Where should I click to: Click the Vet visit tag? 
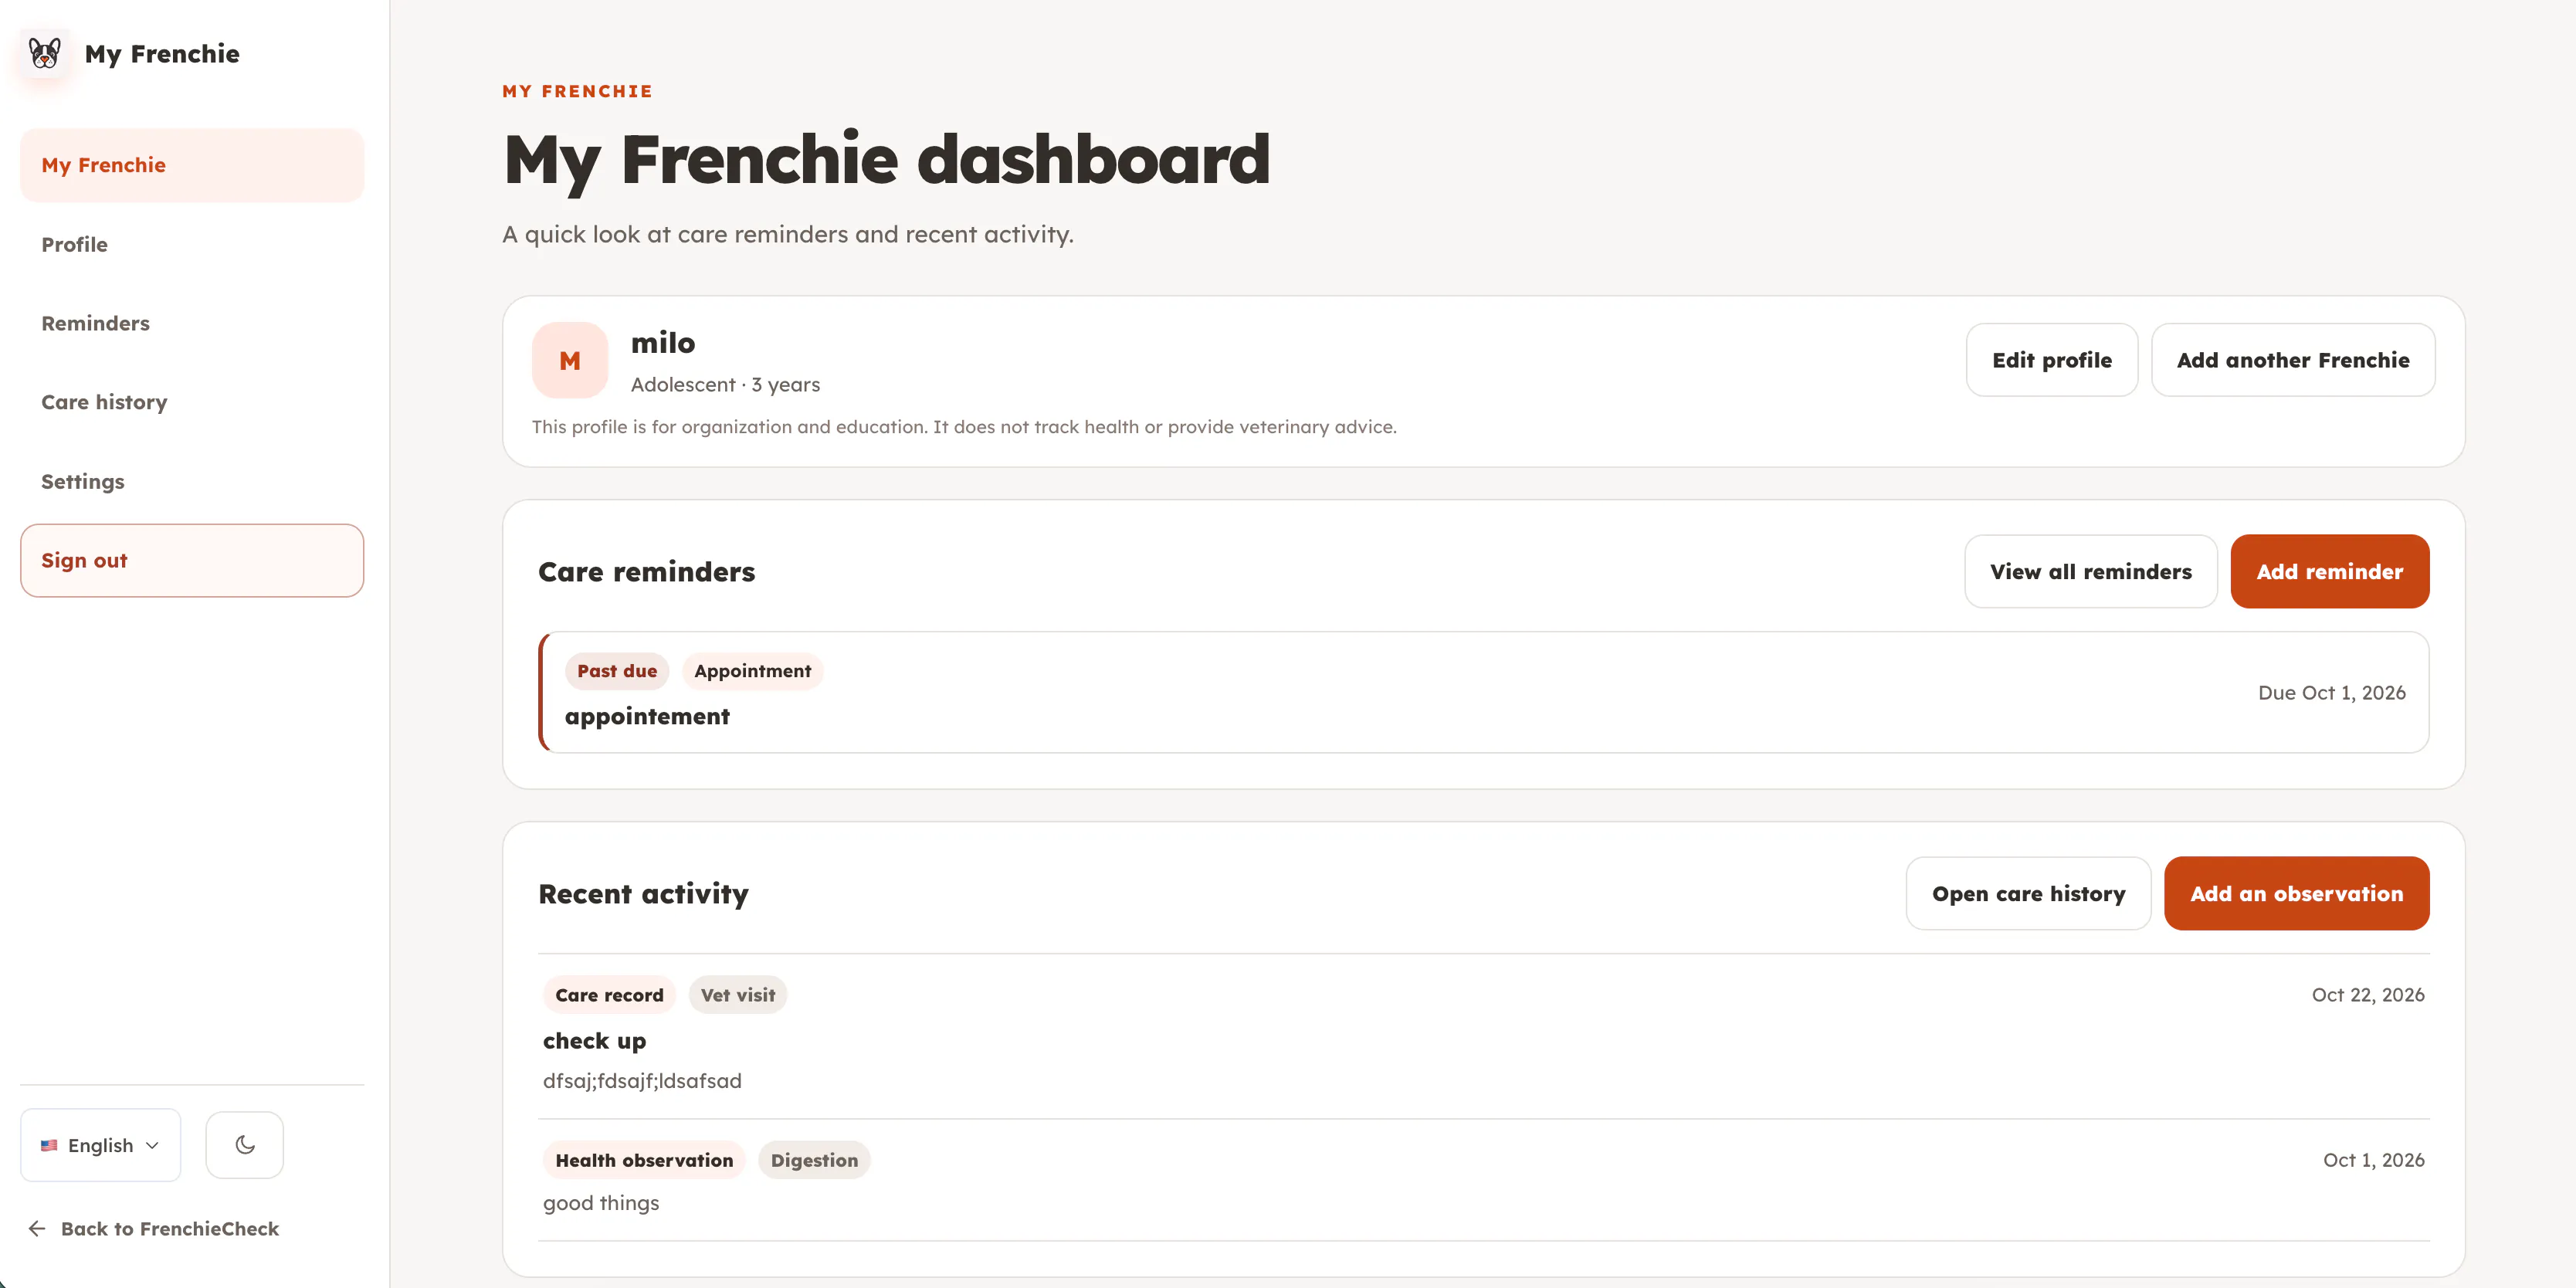738,996
